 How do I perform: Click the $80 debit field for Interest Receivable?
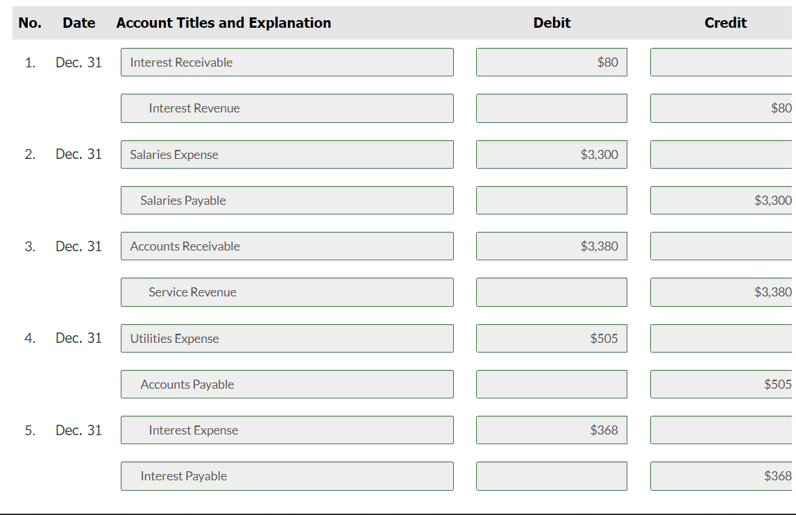551,62
